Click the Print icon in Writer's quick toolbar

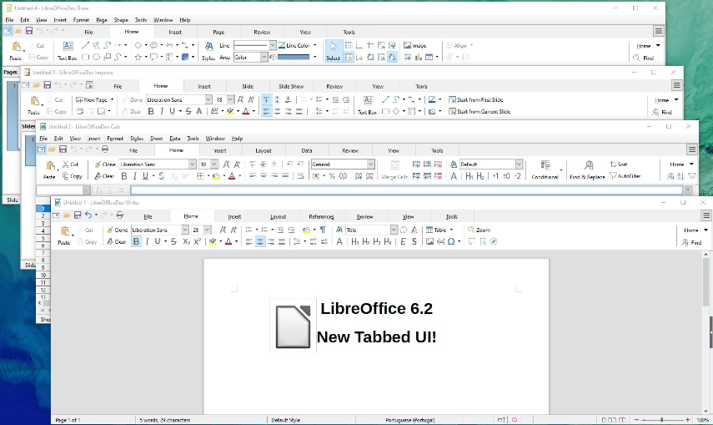120,215
